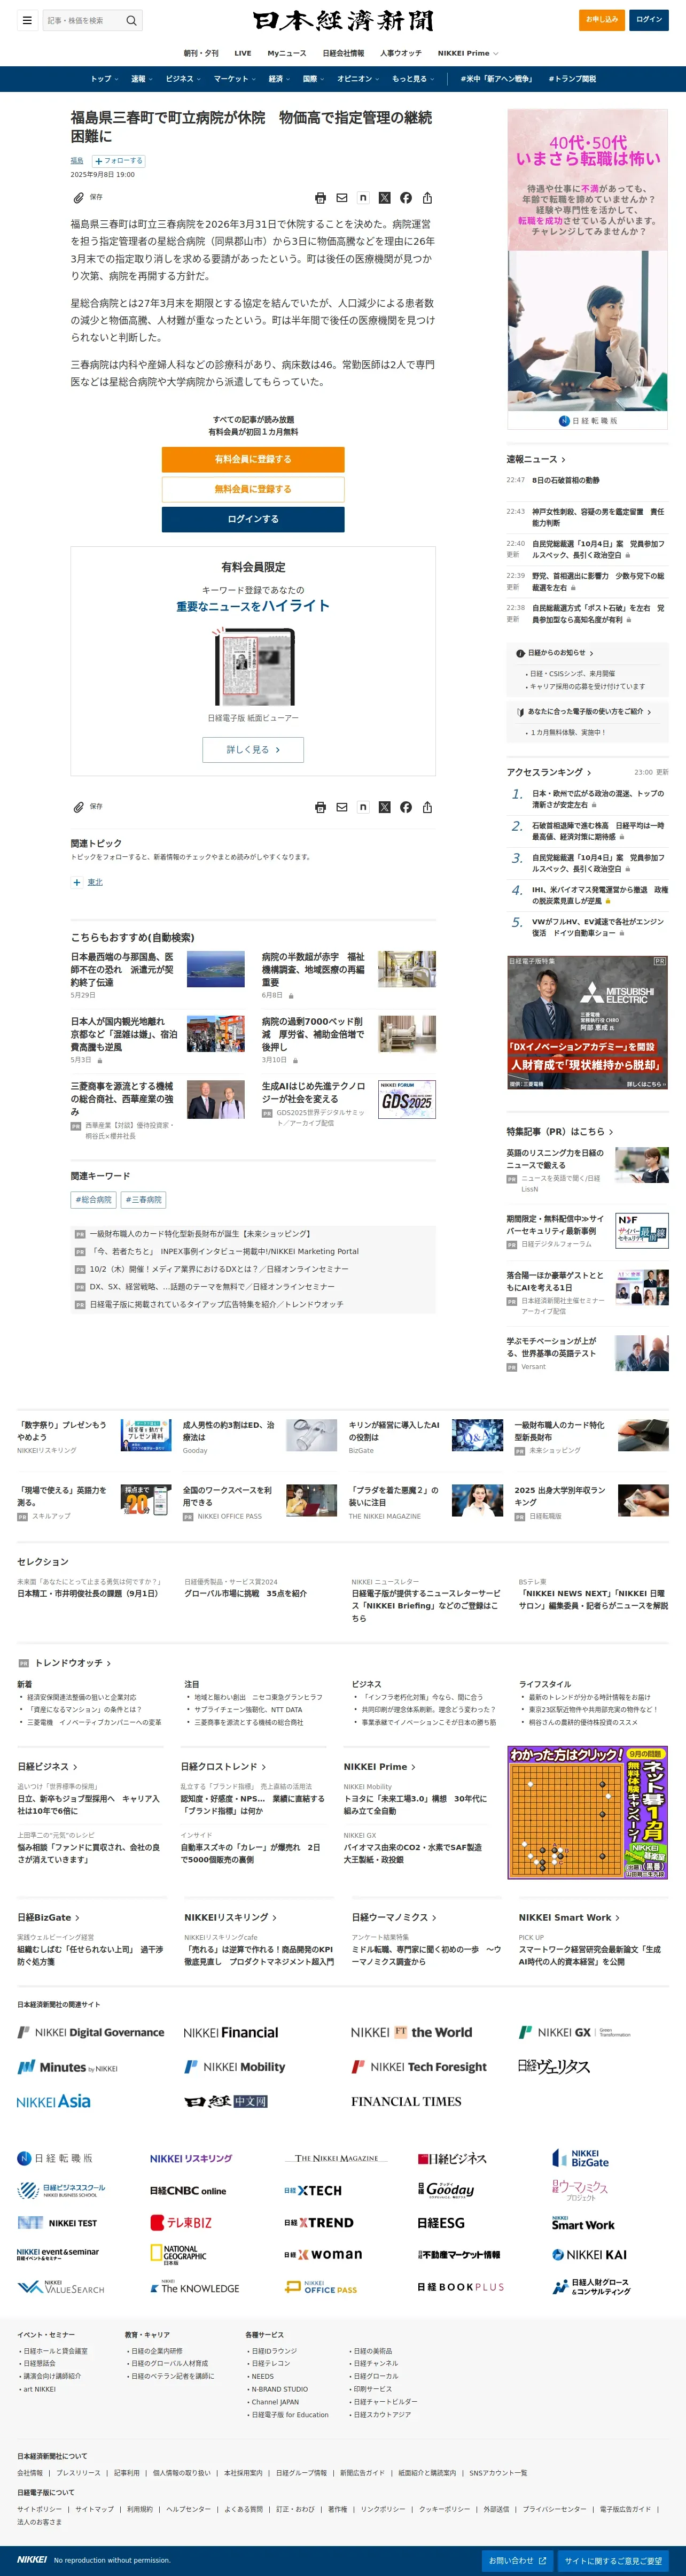The image size is (686, 2576).
Task: Open the 速報ニュース section link
Action: point(536,459)
